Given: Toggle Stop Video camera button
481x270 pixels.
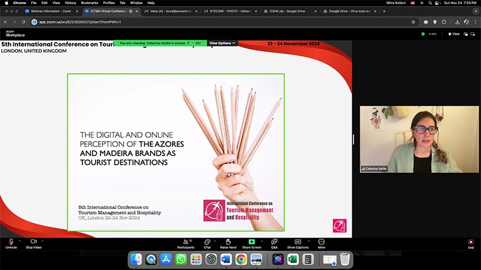Looking at the screenshot, I should (x=34, y=242).
